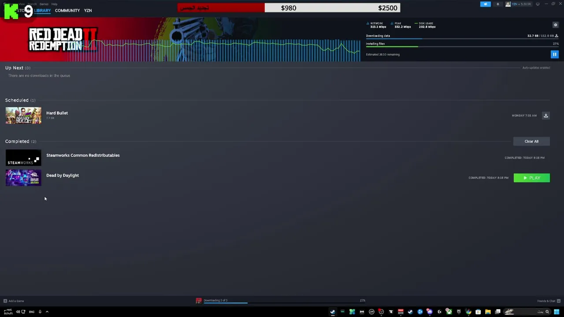Switch the ENG language indicator

(x=32, y=312)
